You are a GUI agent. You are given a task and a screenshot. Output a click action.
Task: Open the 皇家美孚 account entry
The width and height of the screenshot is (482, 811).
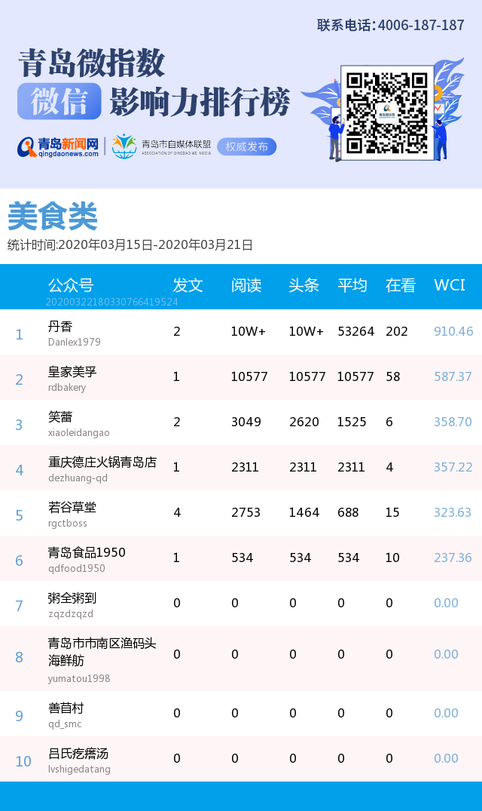point(72,372)
